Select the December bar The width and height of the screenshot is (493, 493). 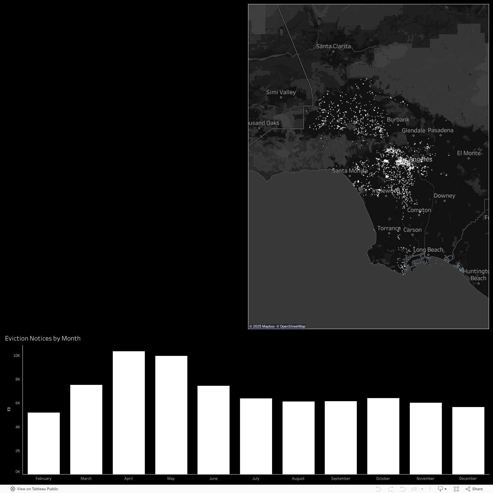[468, 440]
